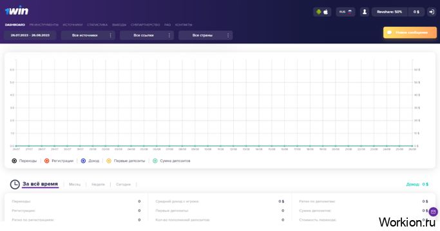Click the 1win logo
Viewport: 440px width, 231px height.
coord(17,11)
